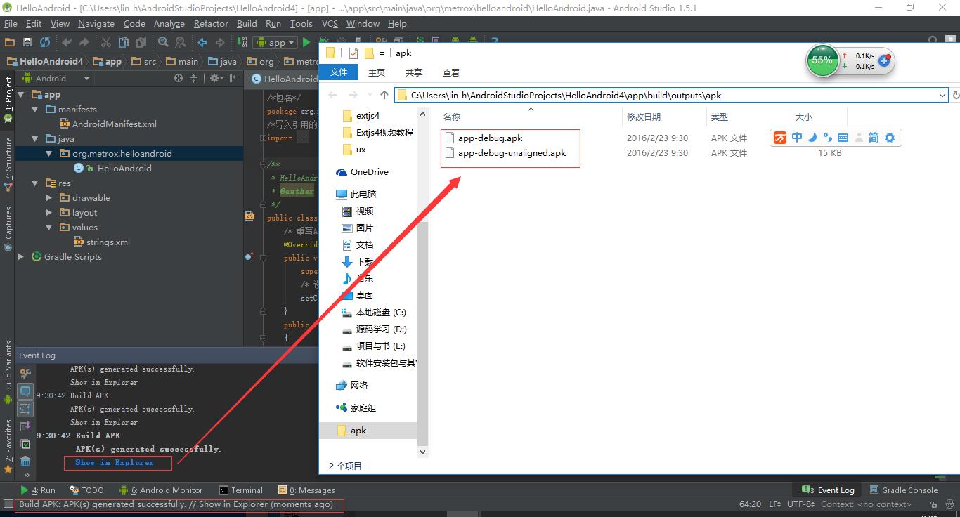Viewport: 960px width, 517px height.
Task: Select strings.xml in project tree
Action: pyautogui.click(x=102, y=242)
